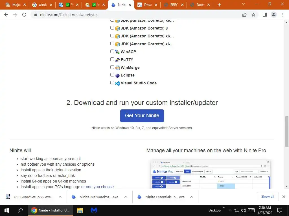This screenshot has height=216, width=289.
Task: Check the PuTTY checkbox
Action: [112, 59]
